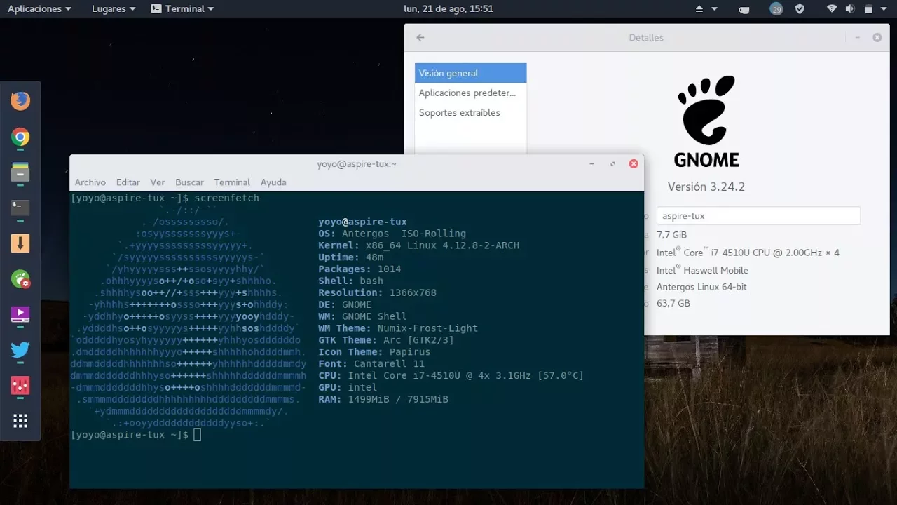Click the 63,7 GB disk value
Image resolution: width=897 pixels, height=505 pixels.
click(x=673, y=304)
